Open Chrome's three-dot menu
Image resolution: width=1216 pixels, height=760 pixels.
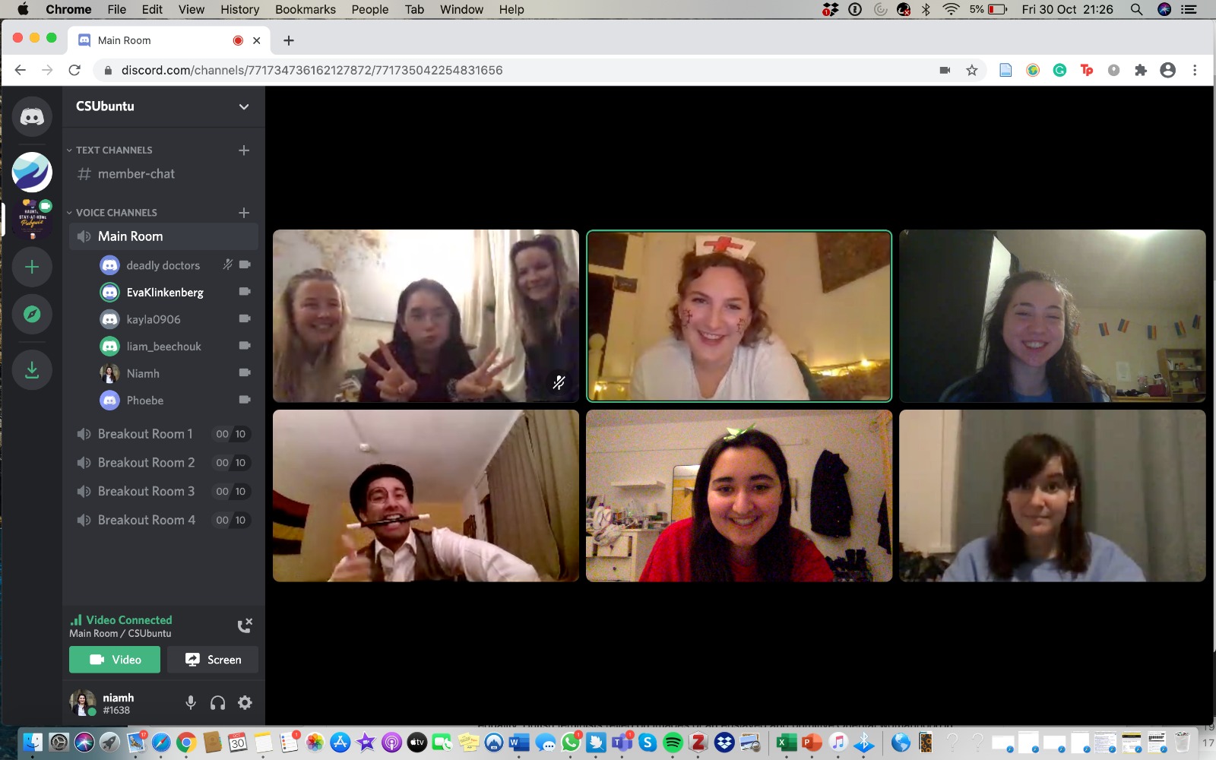point(1195,70)
